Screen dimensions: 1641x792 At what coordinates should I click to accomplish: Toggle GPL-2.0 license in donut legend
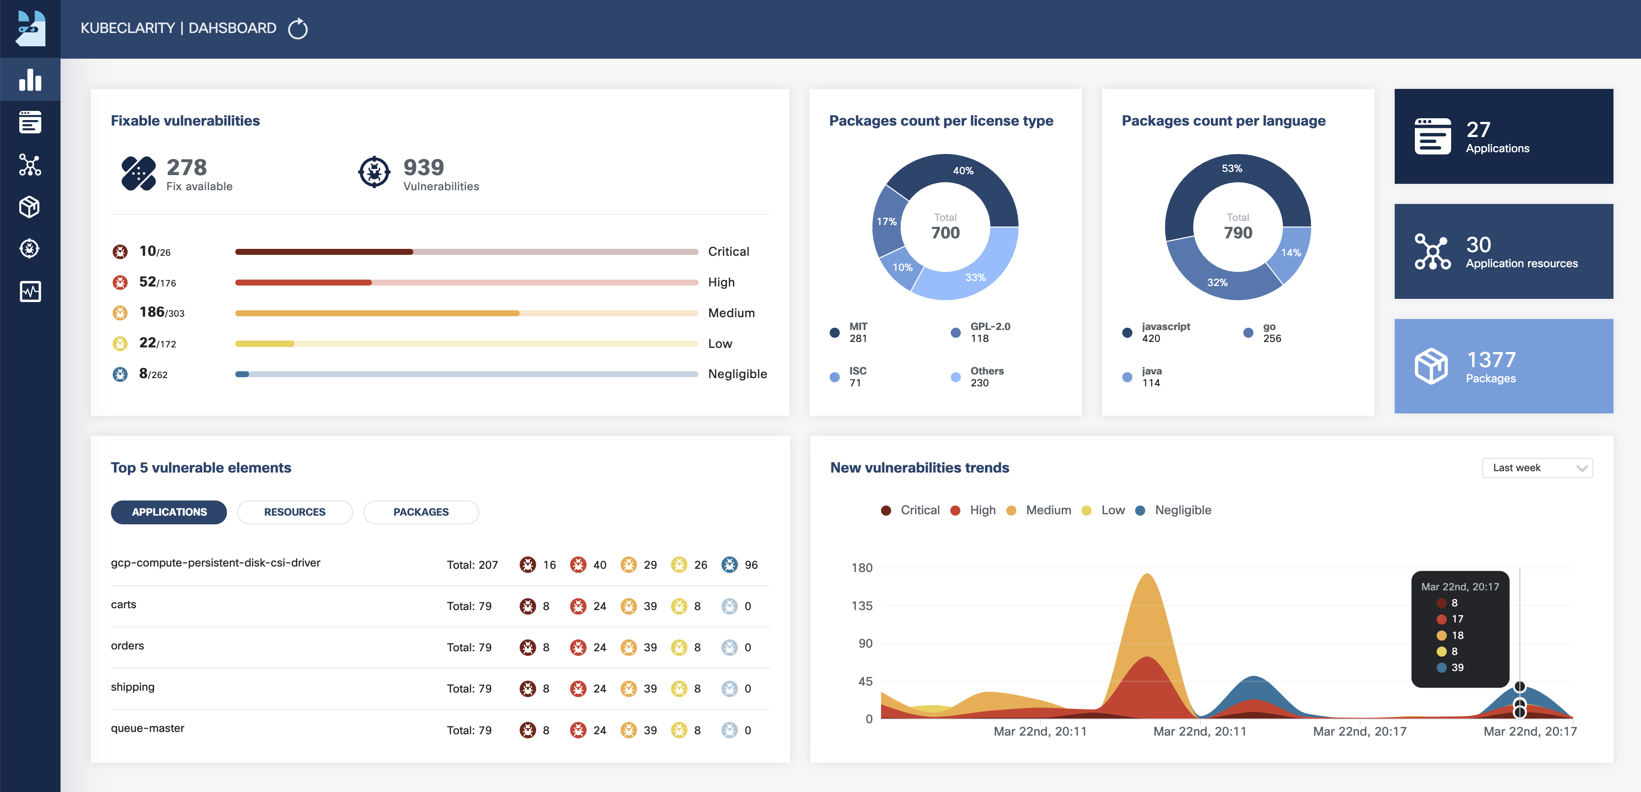[981, 332]
